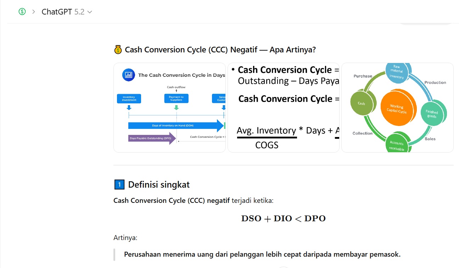Click the Finished goods circle

point(432,114)
